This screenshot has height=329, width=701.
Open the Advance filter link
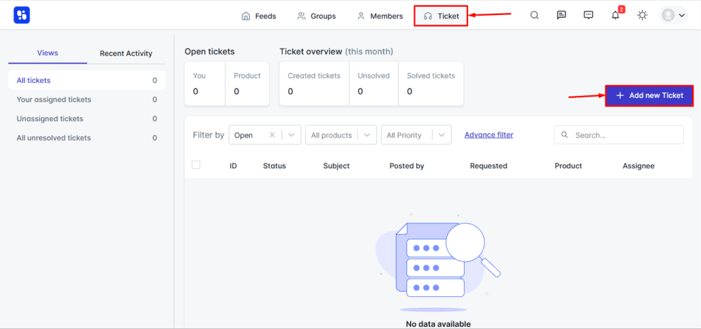(x=489, y=135)
